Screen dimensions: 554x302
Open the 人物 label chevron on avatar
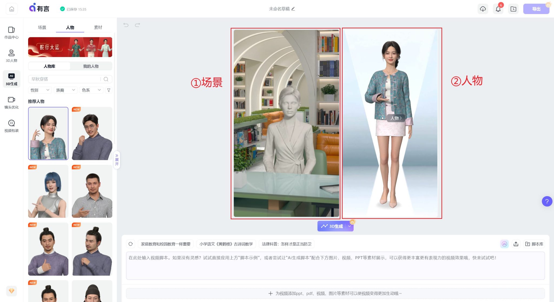396,118
